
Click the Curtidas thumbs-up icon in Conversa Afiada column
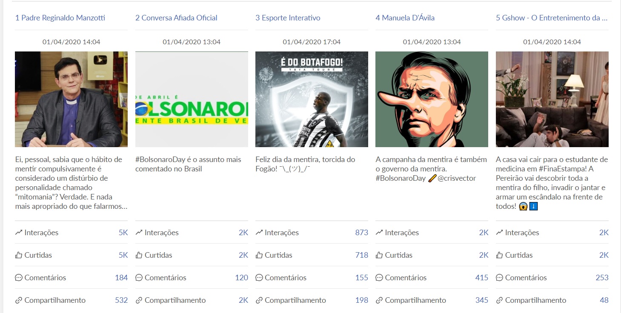(x=139, y=255)
